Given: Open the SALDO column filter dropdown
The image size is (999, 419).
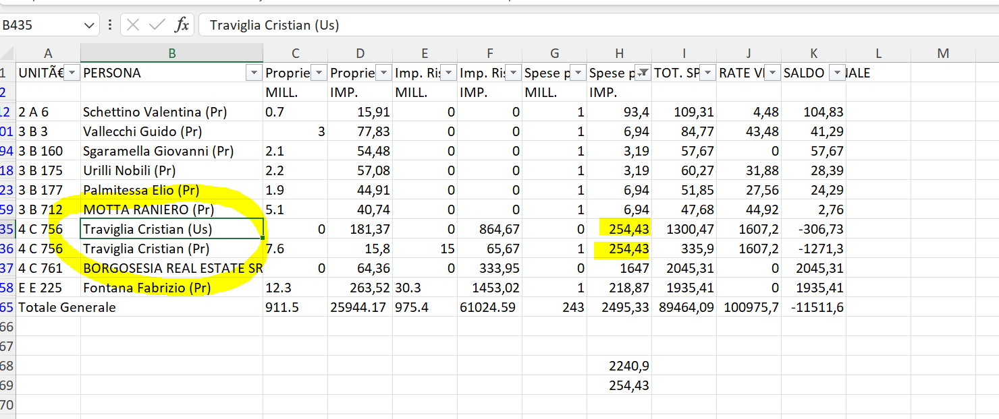Looking at the screenshot, I should pyautogui.click(x=837, y=73).
